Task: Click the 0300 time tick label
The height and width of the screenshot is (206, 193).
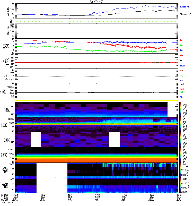Action: point(97,201)
